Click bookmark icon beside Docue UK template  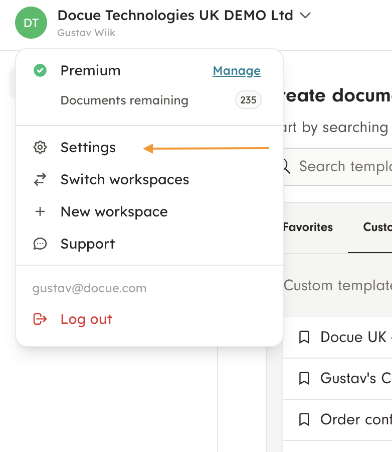tap(304, 337)
